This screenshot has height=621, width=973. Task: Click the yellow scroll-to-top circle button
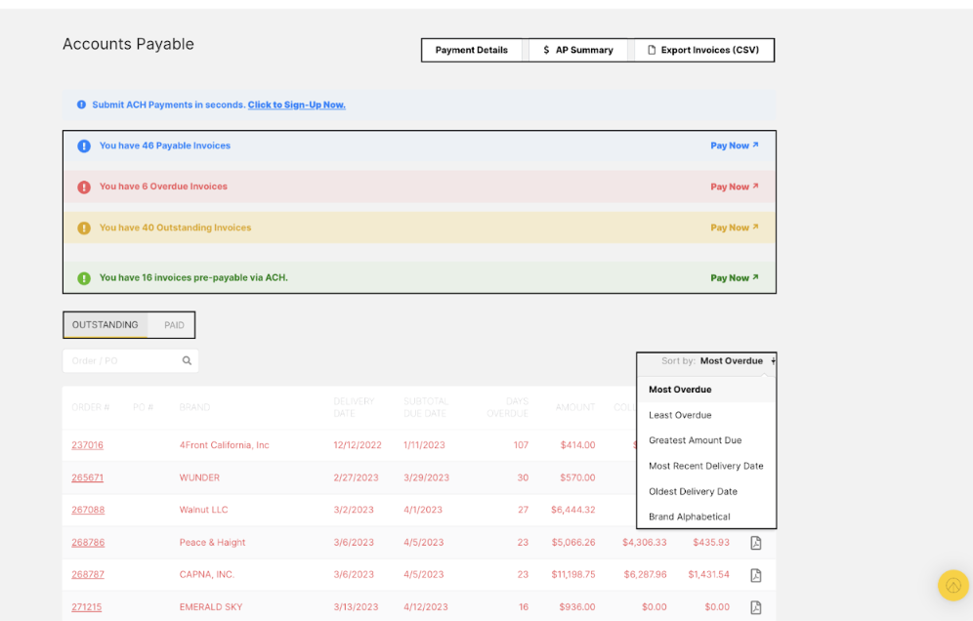click(x=952, y=585)
